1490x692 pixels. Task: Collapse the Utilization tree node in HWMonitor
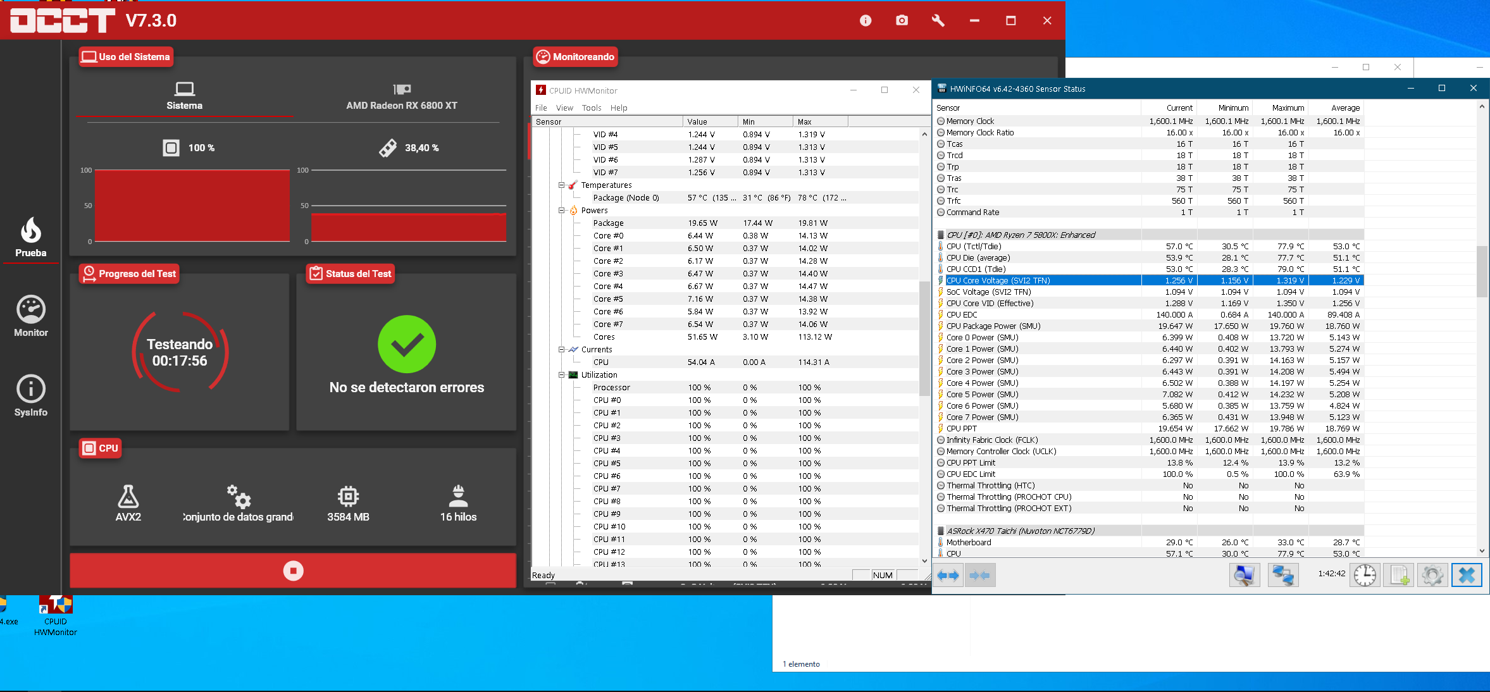(561, 375)
